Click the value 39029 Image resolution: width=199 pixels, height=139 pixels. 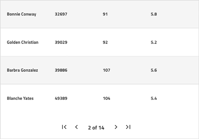coord(61,42)
